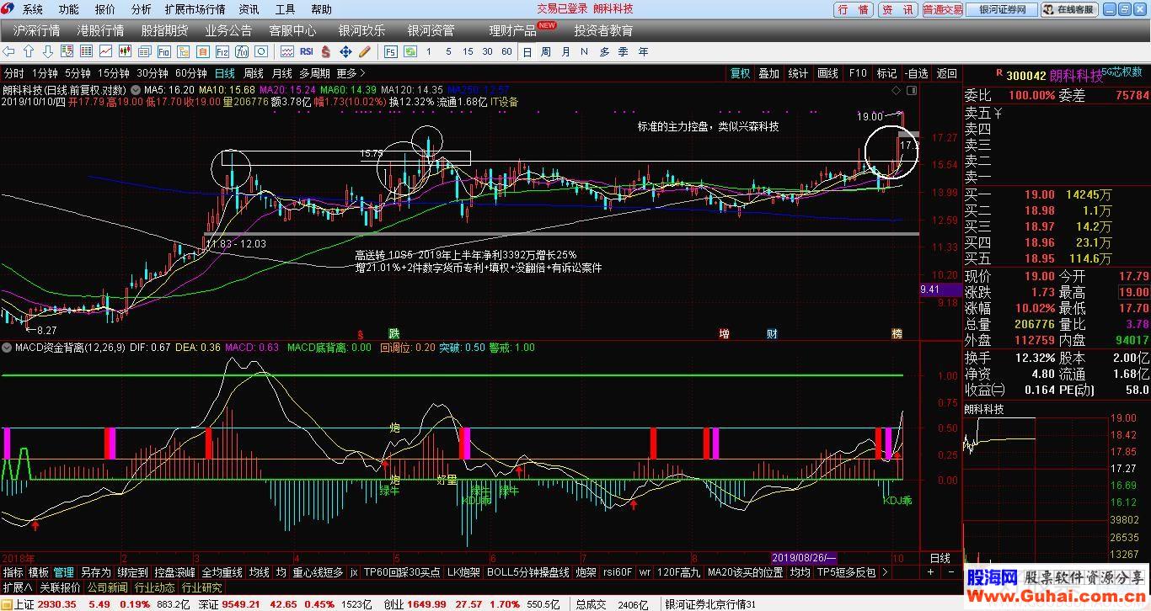Toggle the 年 yearly period toolbar button
The image size is (1151, 611).
pyautogui.click(x=644, y=51)
